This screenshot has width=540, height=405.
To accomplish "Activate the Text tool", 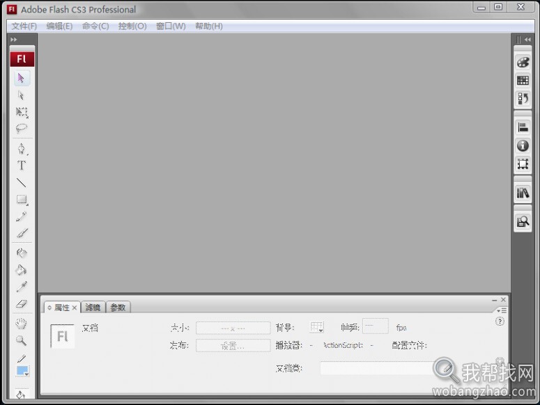I will click(x=22, y=166).
